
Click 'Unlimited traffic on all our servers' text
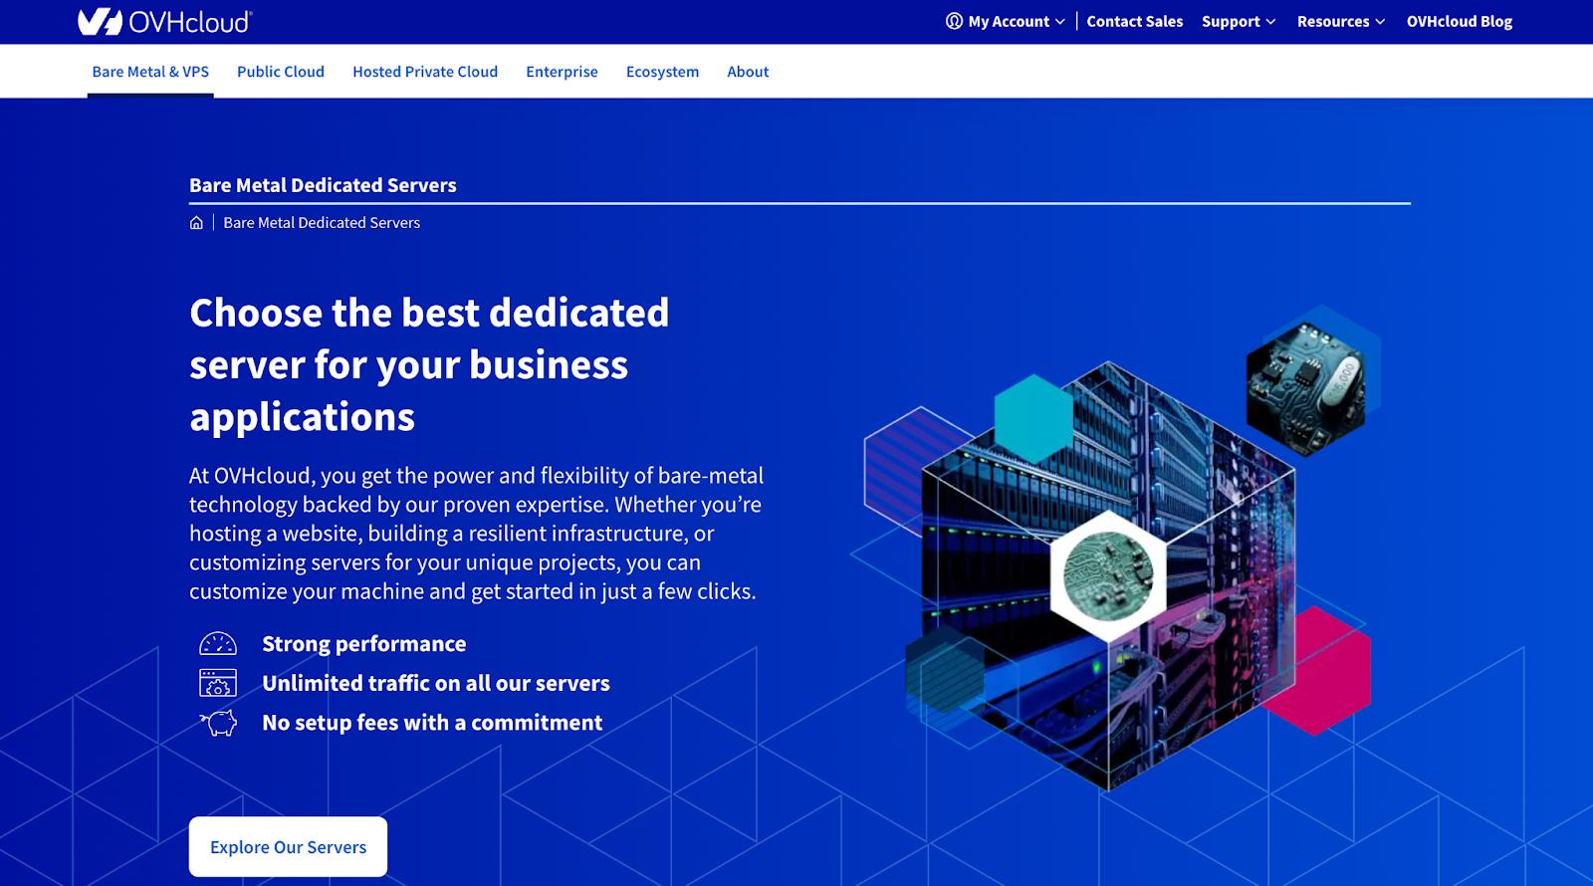click(436, 683)
